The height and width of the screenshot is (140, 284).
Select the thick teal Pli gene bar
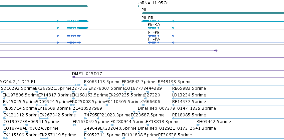[213, 13]
